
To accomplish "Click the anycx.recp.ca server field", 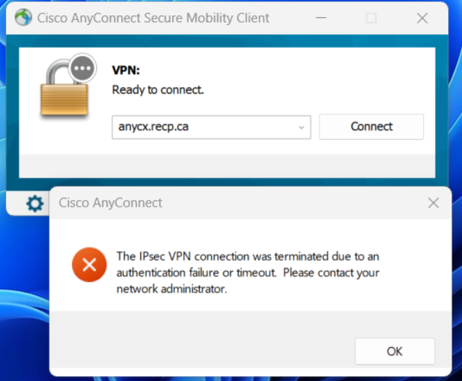I will 211,127.
